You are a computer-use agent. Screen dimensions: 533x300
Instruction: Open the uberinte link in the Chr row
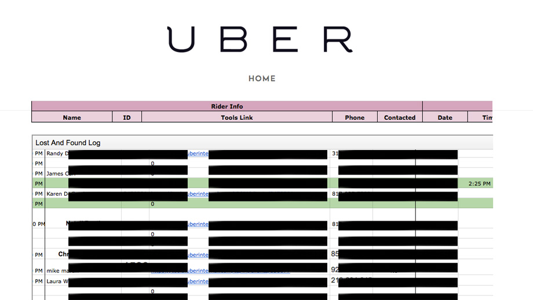click(198, 255)
